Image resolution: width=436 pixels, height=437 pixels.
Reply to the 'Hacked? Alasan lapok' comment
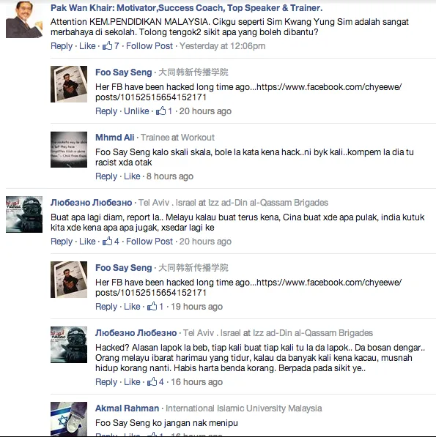pyautogui.click(x=106, y=381)
